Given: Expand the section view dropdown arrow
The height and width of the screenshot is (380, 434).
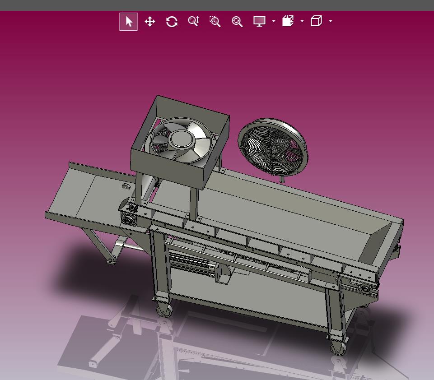Looking at the screenshot, I should pyautogui.click(x=302, y=21).
